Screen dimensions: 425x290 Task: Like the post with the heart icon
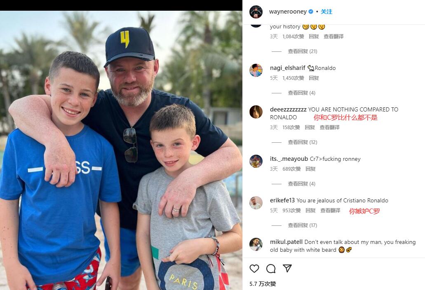click(x=254, y=268)
